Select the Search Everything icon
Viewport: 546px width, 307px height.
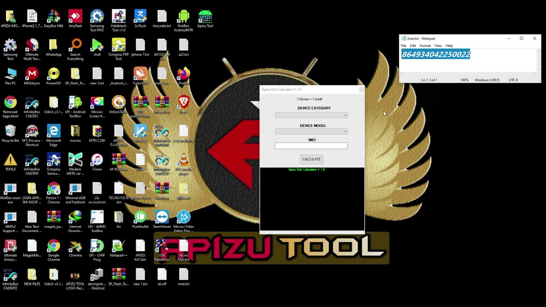75,50
